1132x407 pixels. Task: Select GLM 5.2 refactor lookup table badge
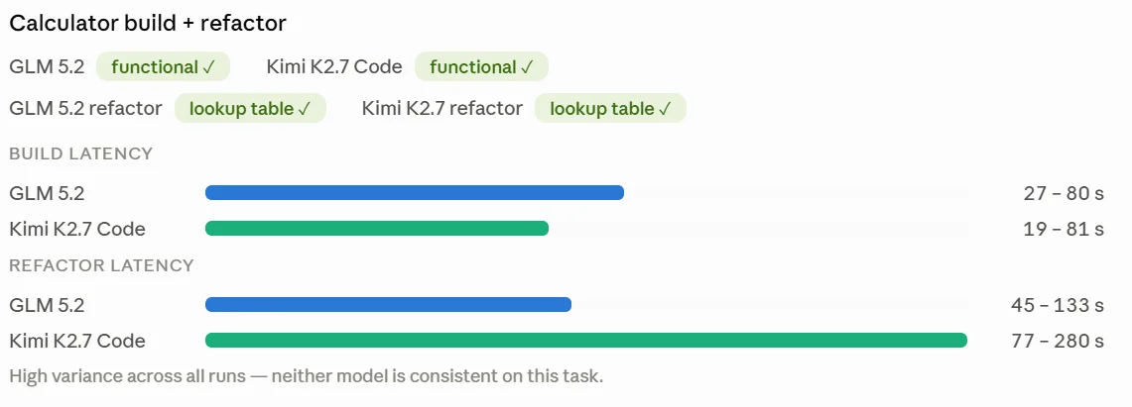coord(251,109)
